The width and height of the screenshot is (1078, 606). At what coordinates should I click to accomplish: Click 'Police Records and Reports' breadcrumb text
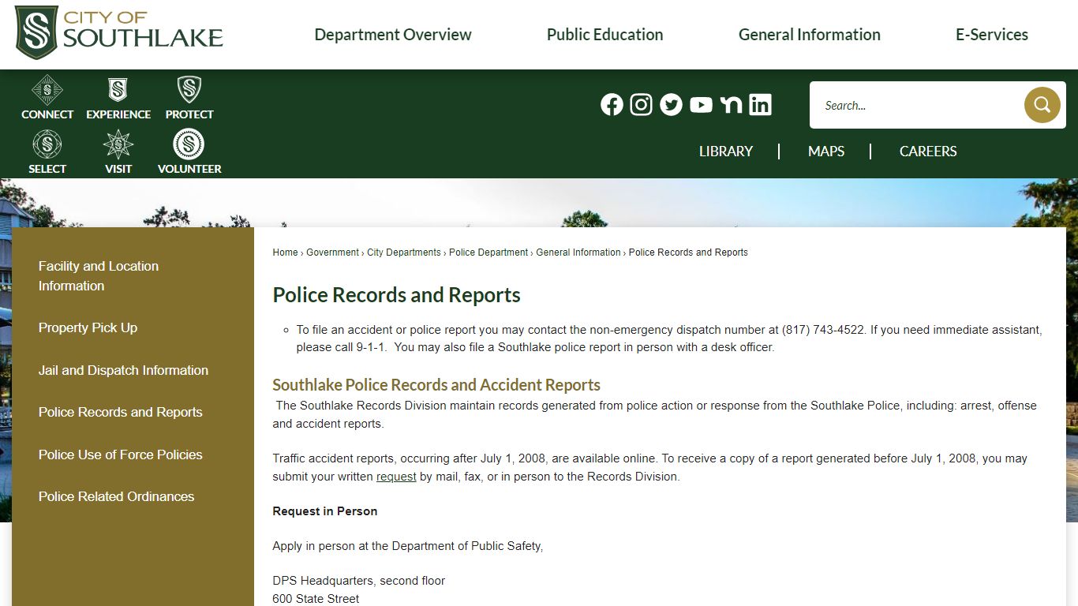point(688,252)
